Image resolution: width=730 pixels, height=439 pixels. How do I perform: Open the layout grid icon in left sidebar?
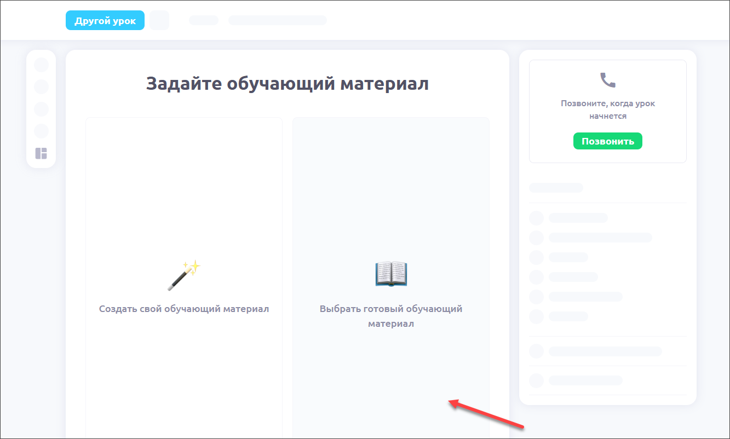coord(41,153)
